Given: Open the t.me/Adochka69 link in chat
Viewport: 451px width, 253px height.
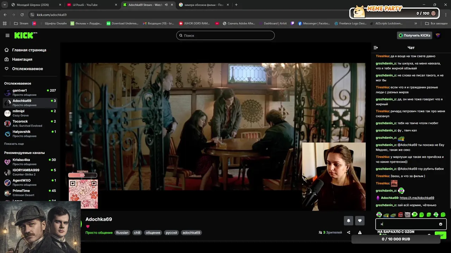Looking at the screenshot, I should [x=417, y=198].
